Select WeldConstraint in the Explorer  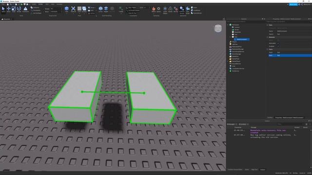(x=242, y=39)
